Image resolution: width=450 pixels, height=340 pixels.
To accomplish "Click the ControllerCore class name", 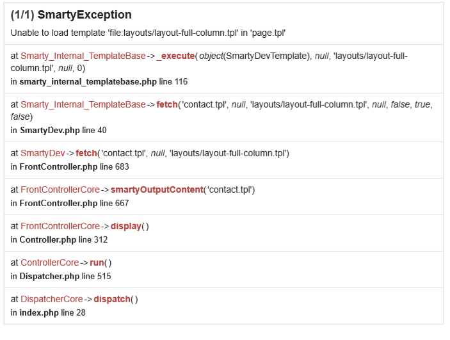I will pos(50,263).
